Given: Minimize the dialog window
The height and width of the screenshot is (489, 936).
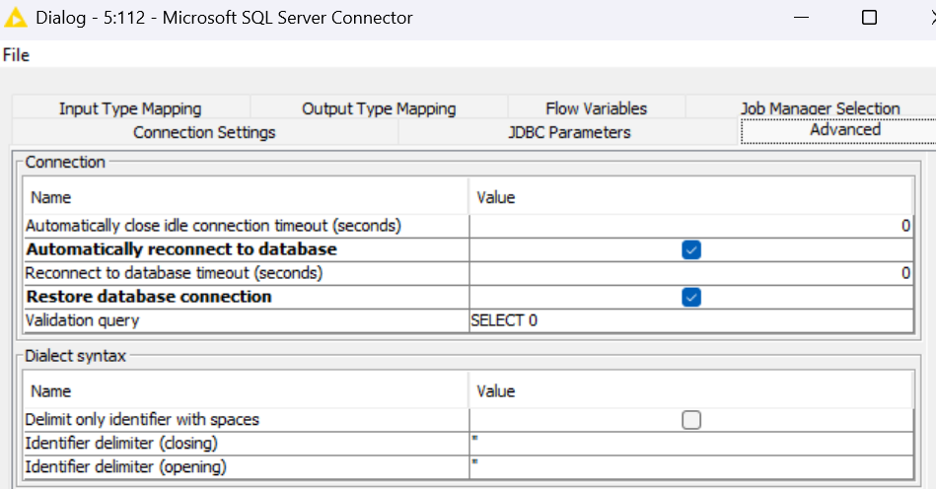Looking at the screenshot, I should tap(801, 18).
